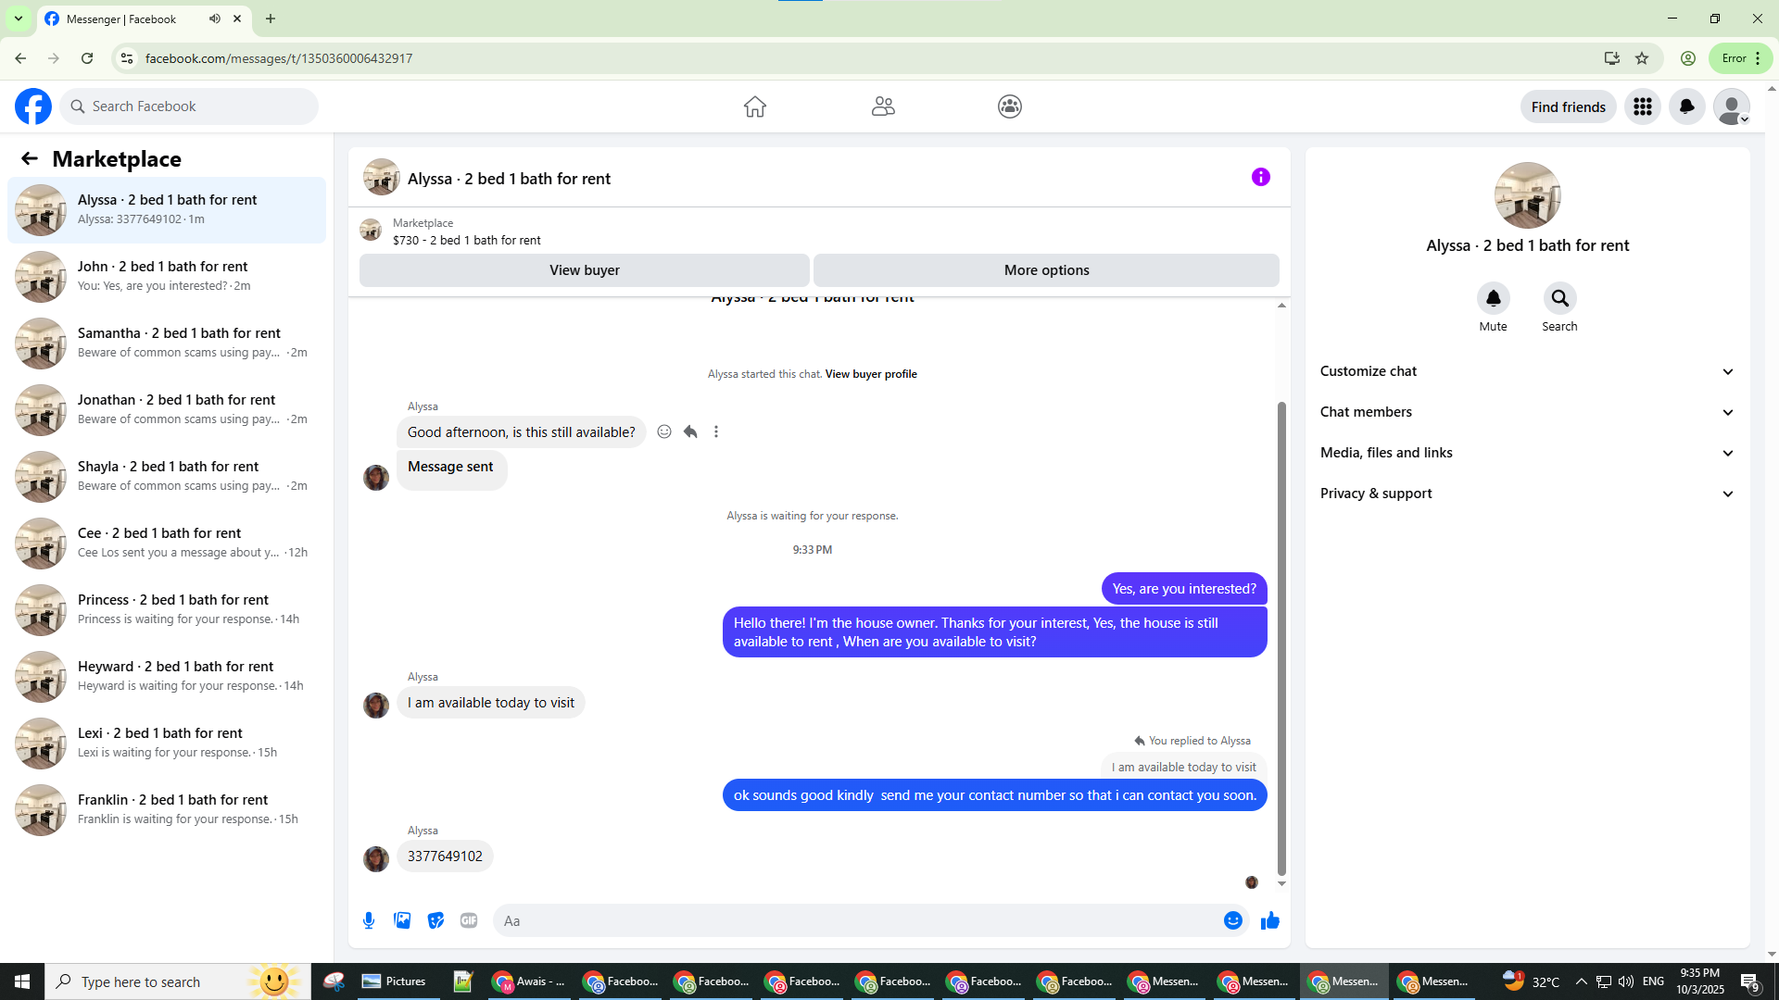This screenshot has width=1779, height=1000.
Task: Open the Pictures taskbar window
Action: [x=395, y=981]
